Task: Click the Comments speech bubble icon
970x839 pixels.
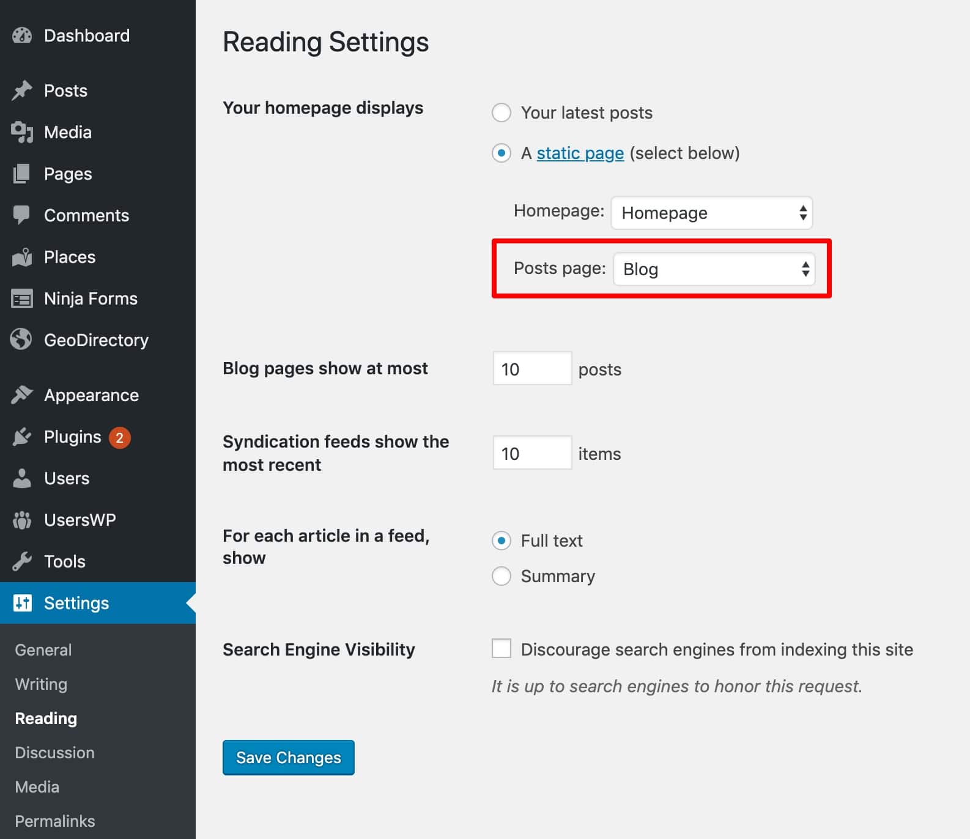Action: [x=22, y=215]
